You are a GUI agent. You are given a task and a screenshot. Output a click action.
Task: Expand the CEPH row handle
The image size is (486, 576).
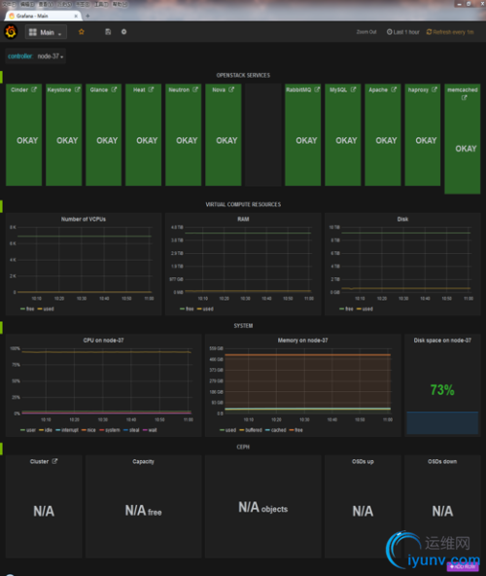(x=2, y=449)
